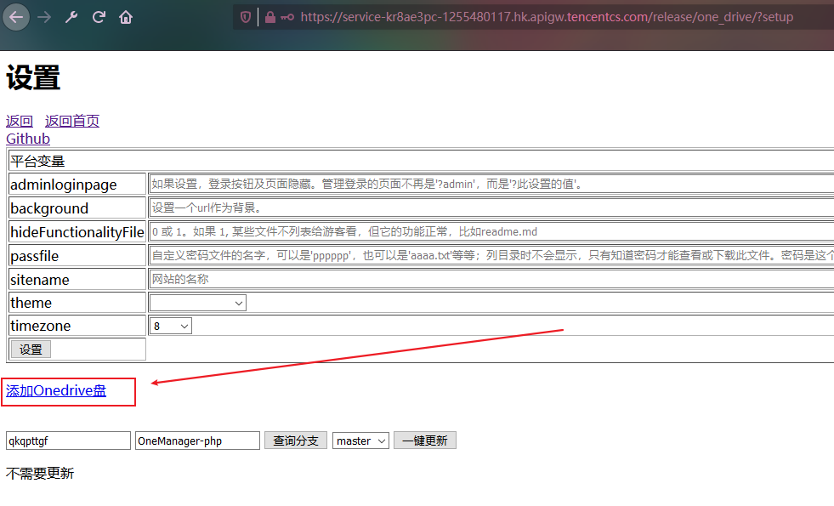This screenshot has width=834, height=506.
Task: Focus the sitename input field
Action: (x=491, y=279)
